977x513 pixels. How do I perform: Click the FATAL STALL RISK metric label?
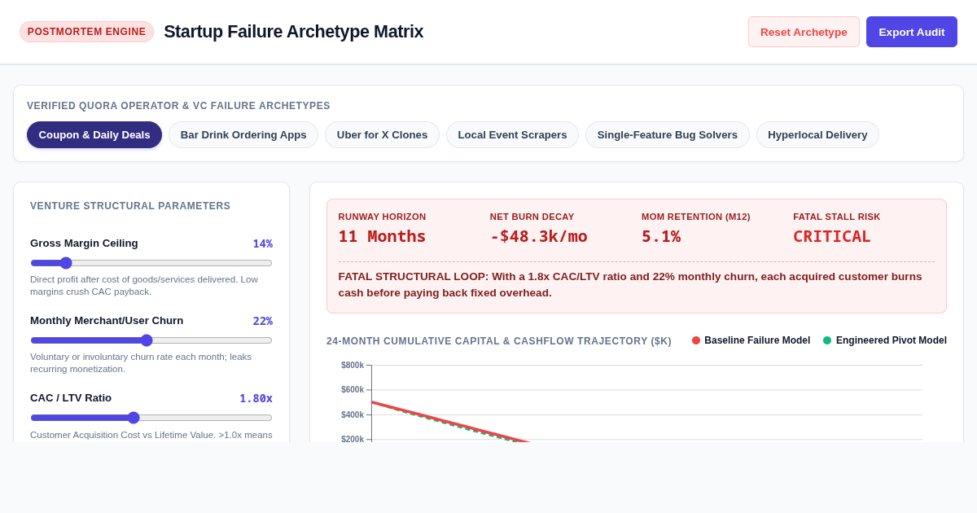(x=837, y=217)
